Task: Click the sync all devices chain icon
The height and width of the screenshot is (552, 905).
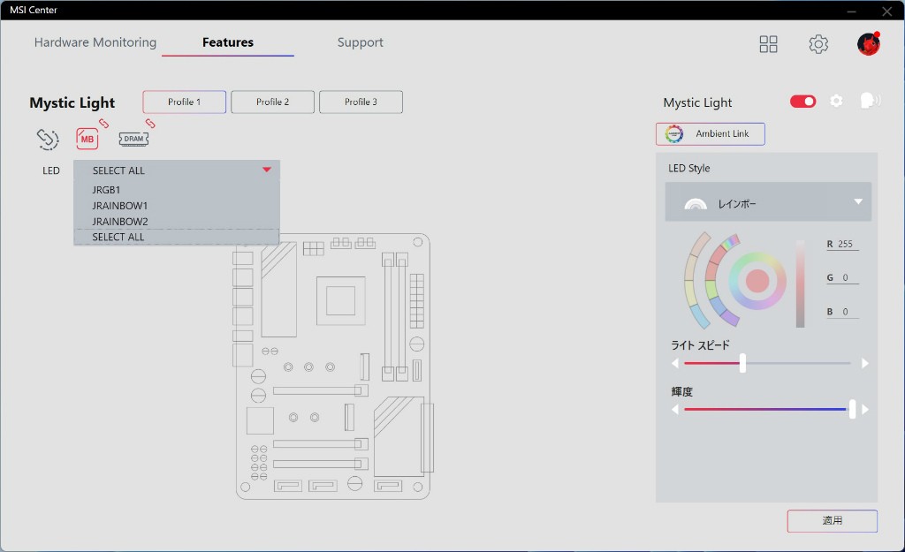Action: click(x=47, y=139)
